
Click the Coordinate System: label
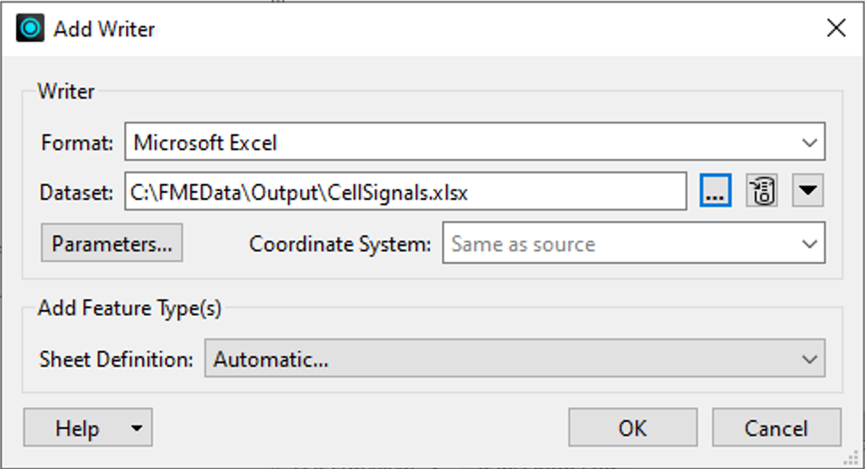[x=340, y=244]
